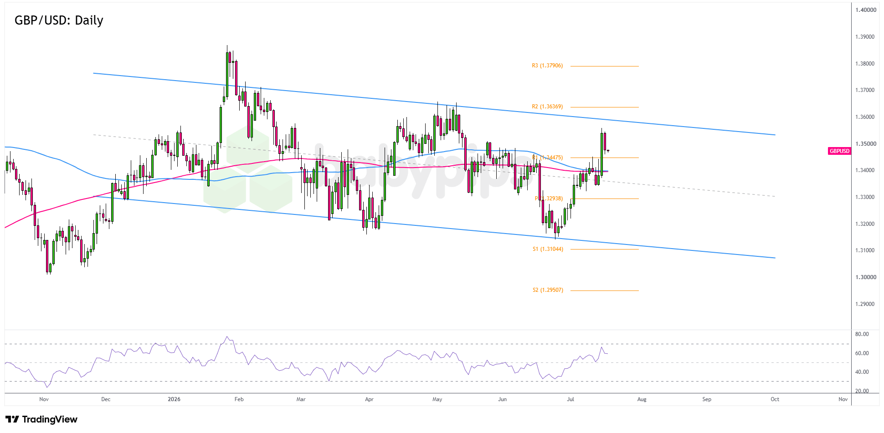Click the S1 pivot level line
This screenshot has width=884, height=433.
(605, 250)
